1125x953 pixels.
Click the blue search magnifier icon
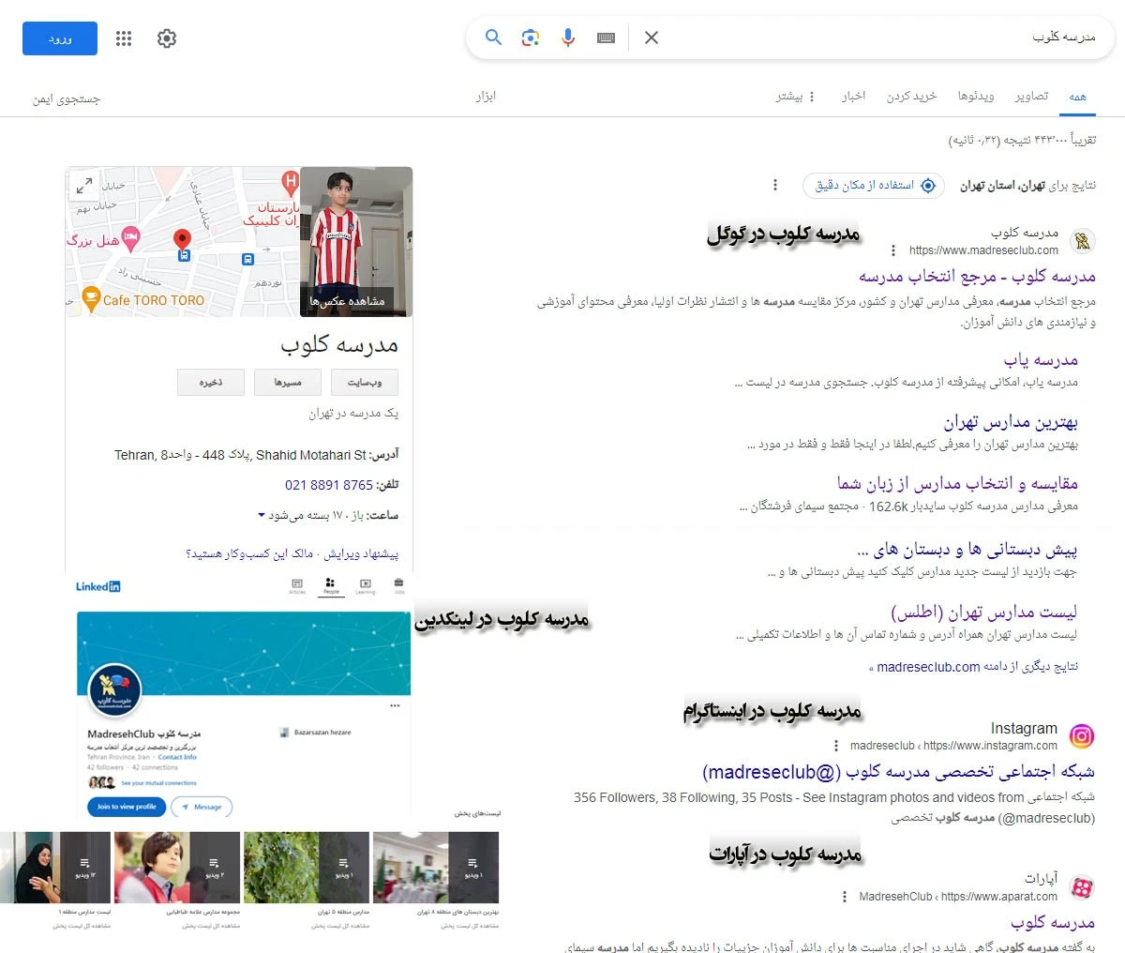pyautogui.click(x=493, y=38)
